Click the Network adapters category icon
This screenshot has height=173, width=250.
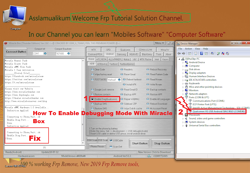tap(186, 94)
